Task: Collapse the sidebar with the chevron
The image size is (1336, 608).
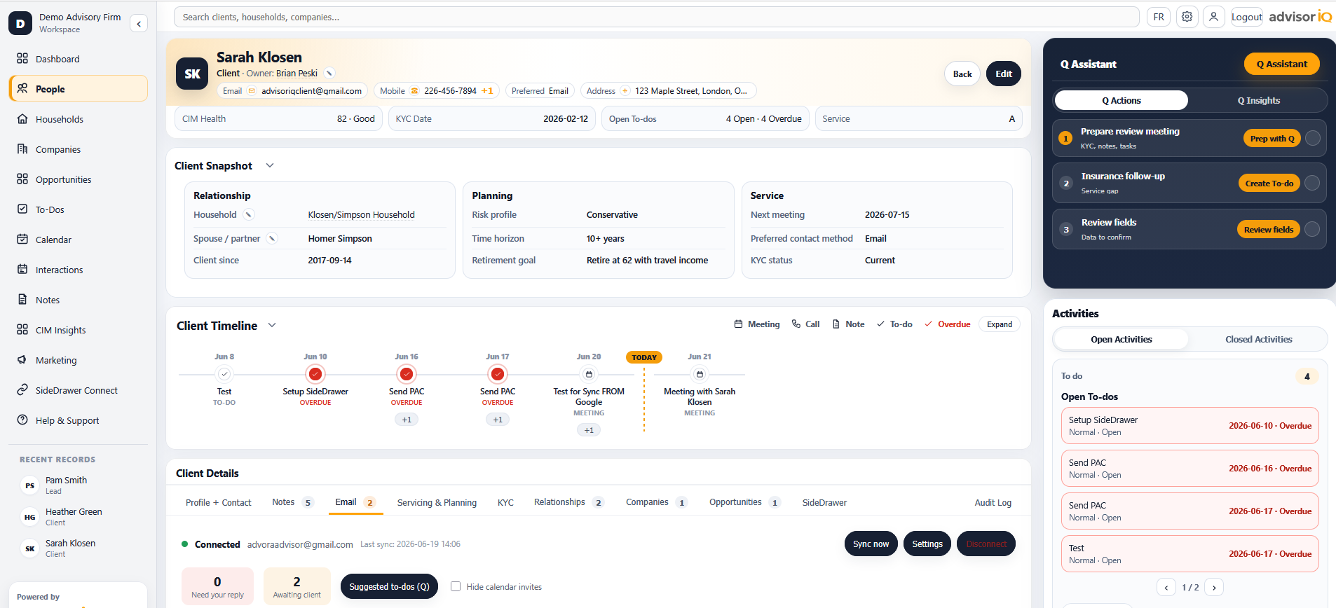Action: [139, 24]
